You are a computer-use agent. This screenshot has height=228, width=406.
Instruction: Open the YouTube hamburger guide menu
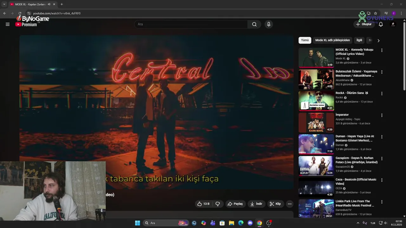point(8,24)
